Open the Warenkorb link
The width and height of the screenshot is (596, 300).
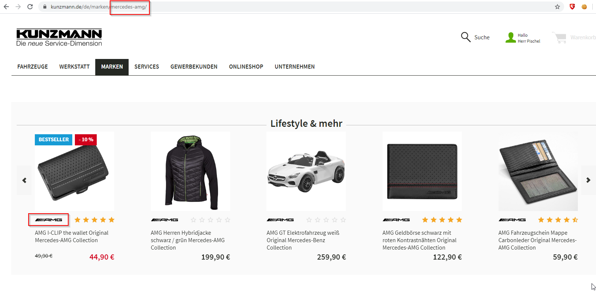(x=583, y=37)
